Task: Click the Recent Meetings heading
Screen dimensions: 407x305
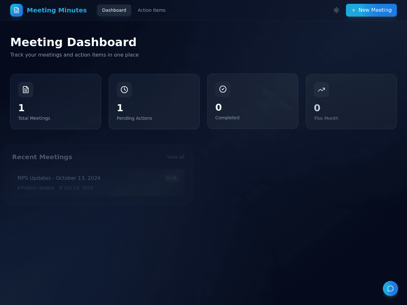Action: point(42,157)
